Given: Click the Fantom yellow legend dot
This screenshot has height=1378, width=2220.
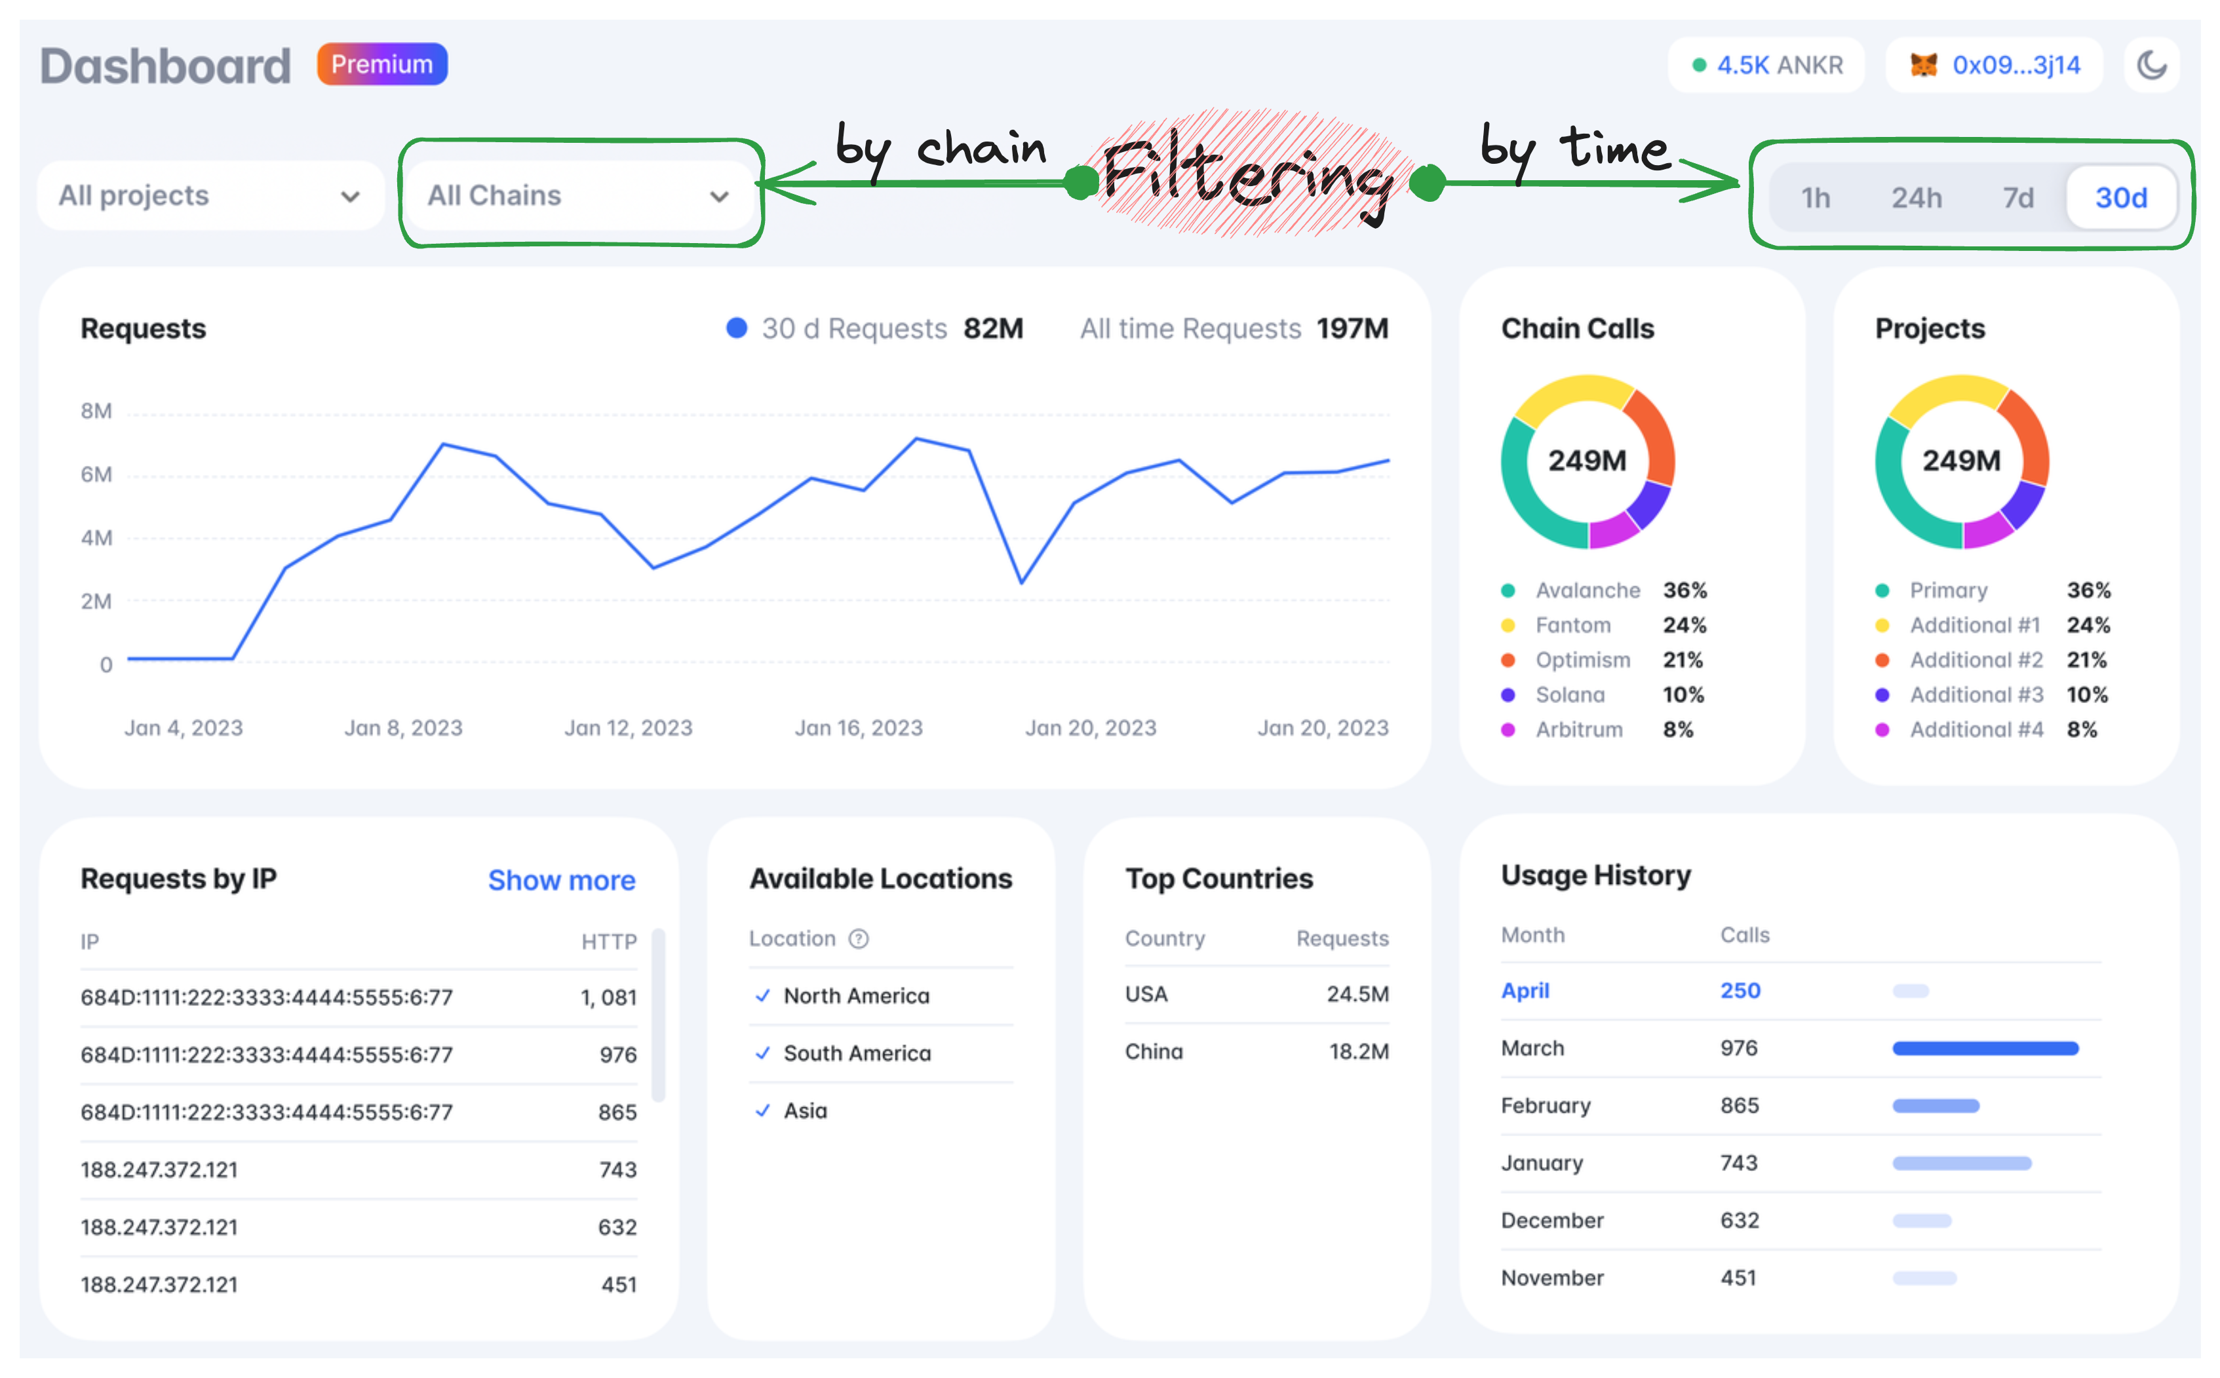Looking at the screenshot, I should [1508, 625].
